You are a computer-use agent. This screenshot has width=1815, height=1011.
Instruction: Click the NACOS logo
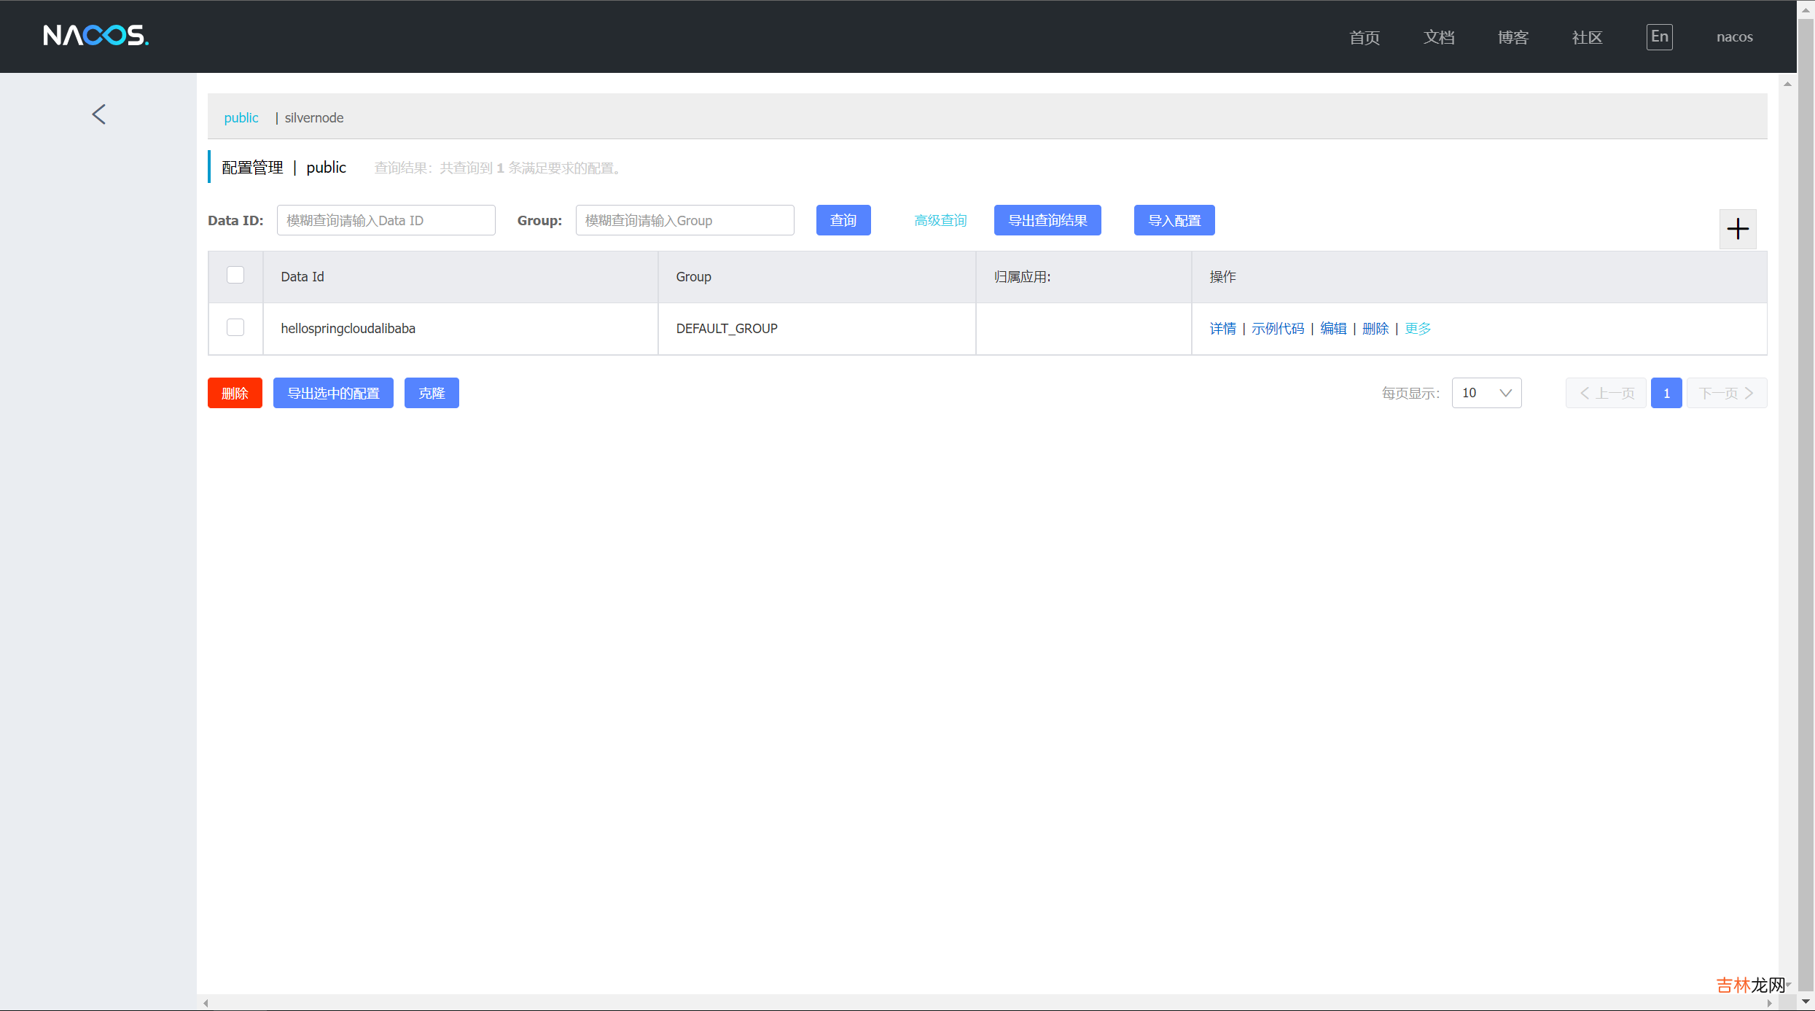click(x=95, y=35)
